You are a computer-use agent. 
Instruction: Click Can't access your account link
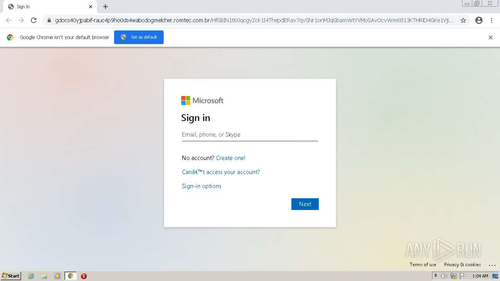click(221, 172)
